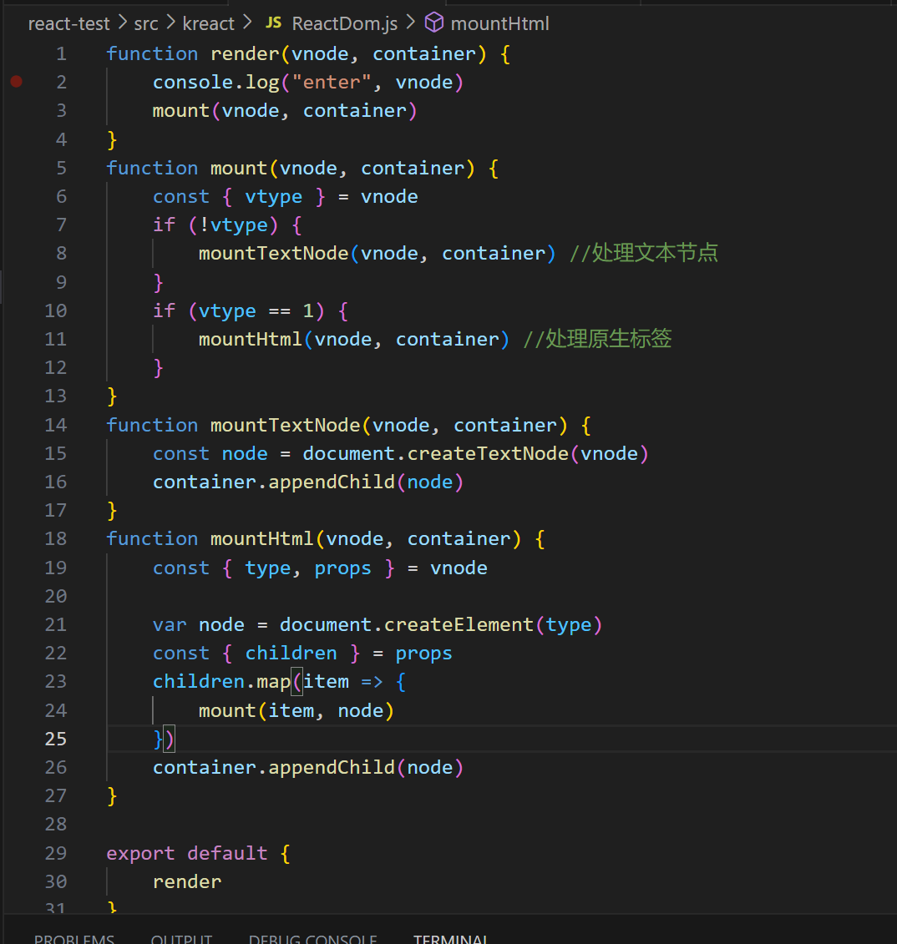Open the breadcrumb chevron after kreact

click(x=246, y=23)
